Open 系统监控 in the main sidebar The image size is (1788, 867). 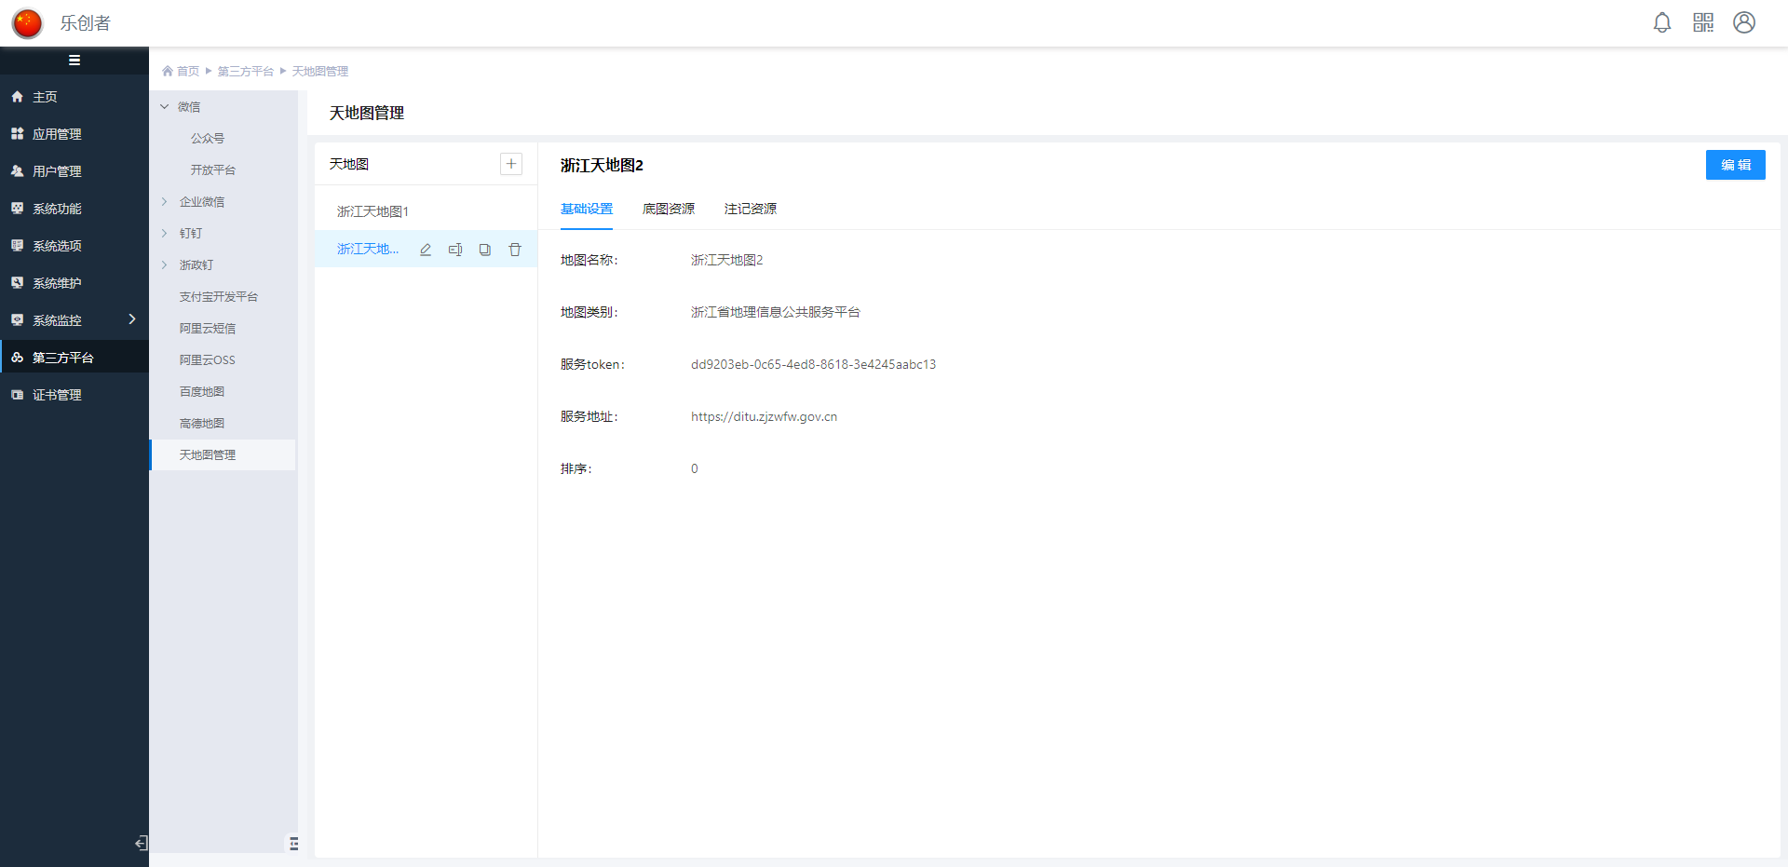tap(58, 320)
